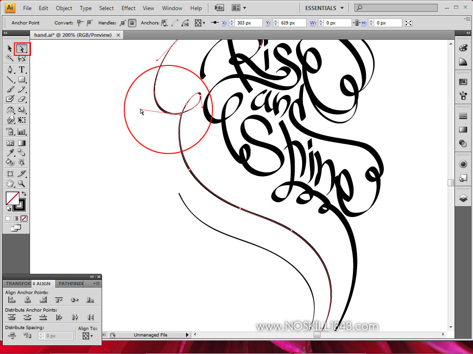Screen dimensions: 473x354
Task: Set paint mode to Gradient
Action: pyautogui.click(x=16, y=218)
